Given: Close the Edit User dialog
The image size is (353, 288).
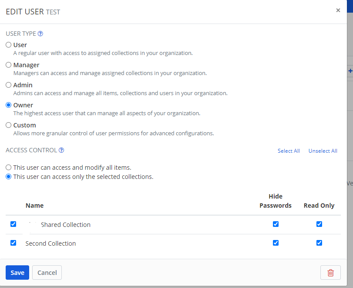Looking at the screenshot, I should [x=338, y=10].
